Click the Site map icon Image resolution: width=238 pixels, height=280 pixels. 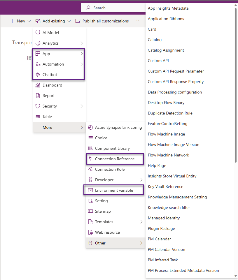(90, 211)
